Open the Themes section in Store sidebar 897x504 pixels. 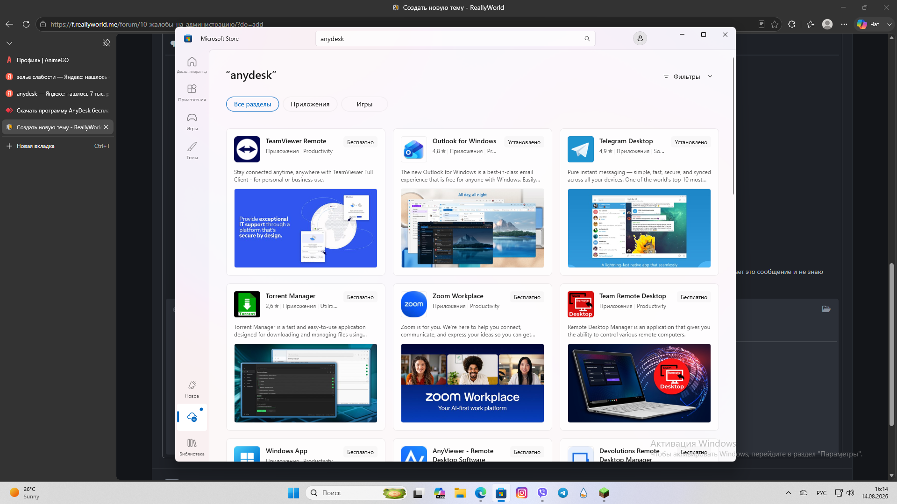click(192, 150)
